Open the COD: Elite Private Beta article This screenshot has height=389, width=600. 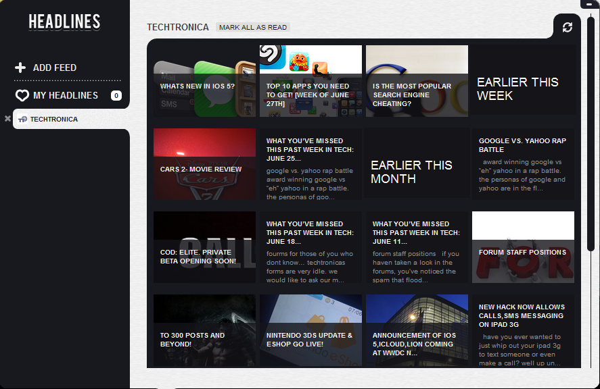coord(204,247)
